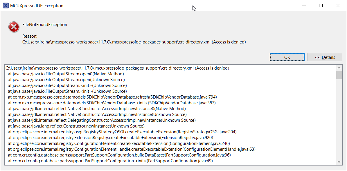Select the FileNotFoundException heading text

45,25
